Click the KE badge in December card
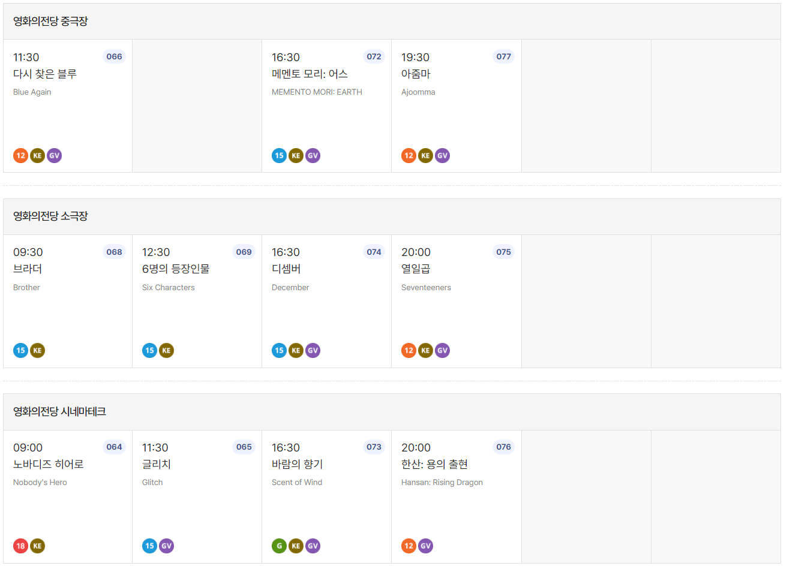The image size is (787, 569). pyautogui.click(x=296, y=350)
